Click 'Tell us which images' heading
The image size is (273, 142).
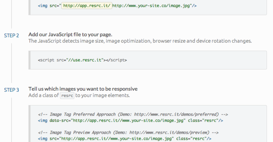(83, 89)
